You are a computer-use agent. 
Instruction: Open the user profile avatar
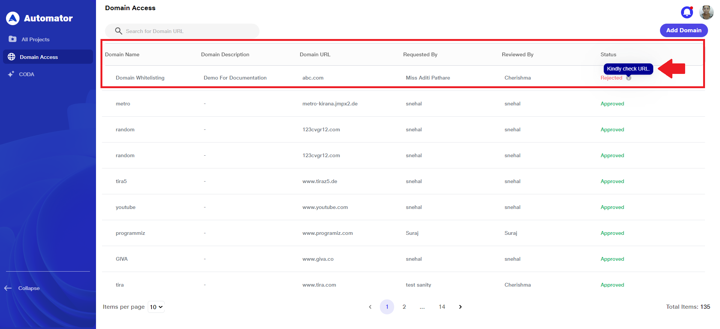click(706, 12)
